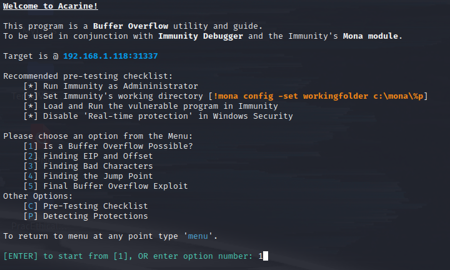Select menu option 'Is a Buffer Overflow Possible?'
This screenshot has width=450, height=270.
[118, 146]
